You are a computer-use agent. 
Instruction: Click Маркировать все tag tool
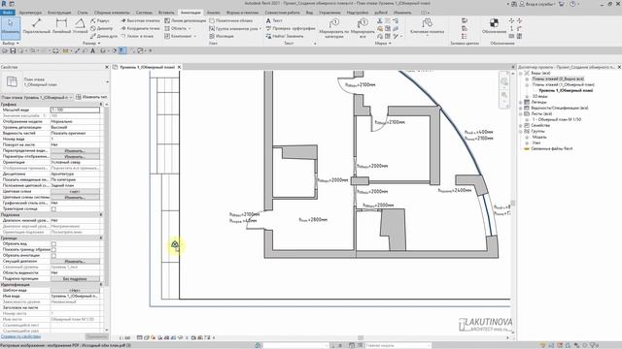pyautogui.click(x=363, y=27)
